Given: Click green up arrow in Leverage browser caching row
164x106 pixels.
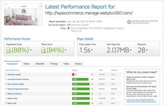Looking at the screenshot, I should pos(92,79).
